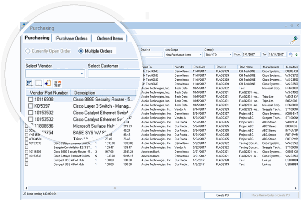Click the app icon in the title bar
The width and height of the screenshot is (304, 203).
[x=23, y=26]
